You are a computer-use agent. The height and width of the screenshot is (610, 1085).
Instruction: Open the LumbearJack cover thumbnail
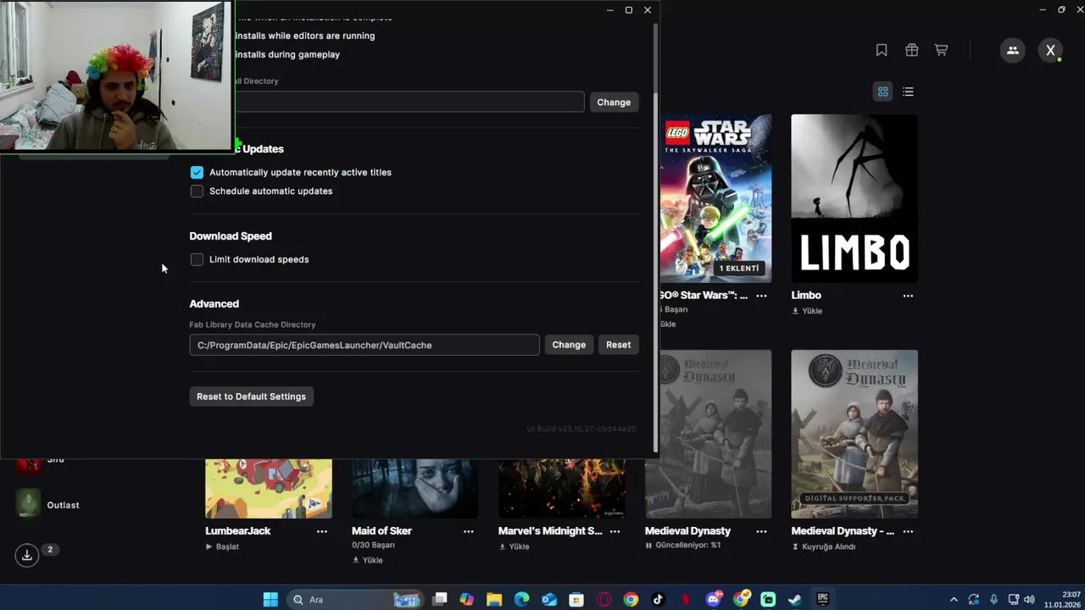click(268, 489)
